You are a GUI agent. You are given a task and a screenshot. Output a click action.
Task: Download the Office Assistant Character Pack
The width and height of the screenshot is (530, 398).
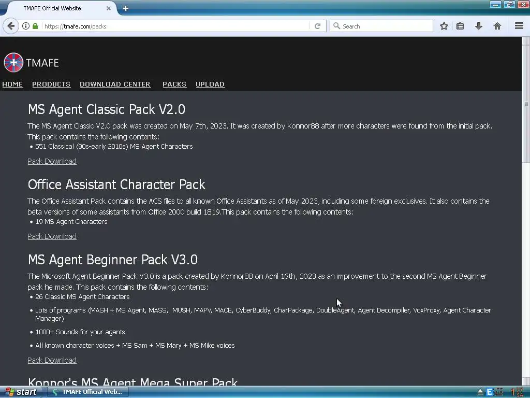[52, 236]
